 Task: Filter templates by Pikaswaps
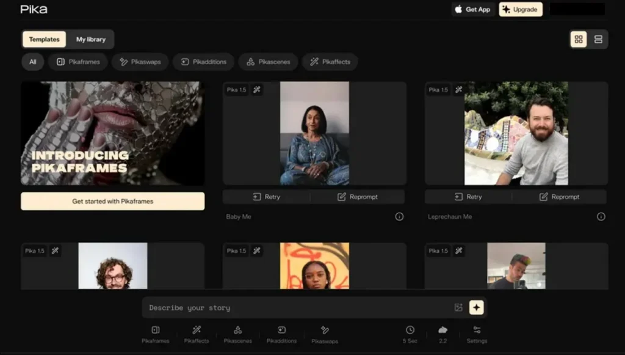[x=140, y=62]
